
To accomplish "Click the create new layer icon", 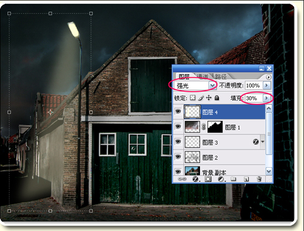I will (246, 179).
